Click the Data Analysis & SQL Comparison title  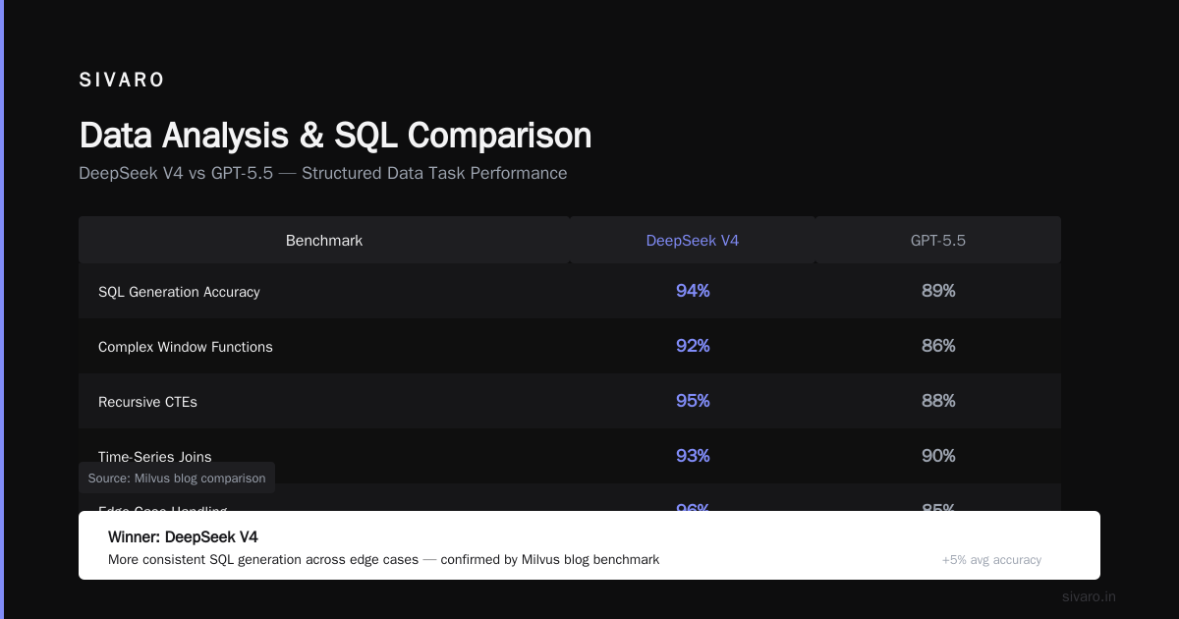click(335, 136)
